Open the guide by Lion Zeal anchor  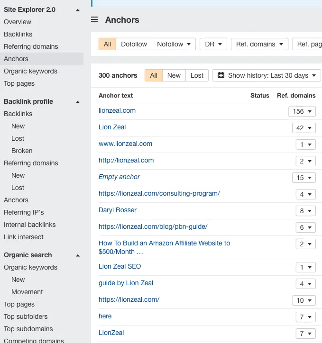tap(126, 283)
